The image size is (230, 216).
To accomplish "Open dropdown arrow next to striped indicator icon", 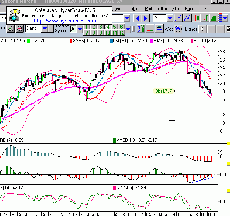I will (x=225, y=18).
